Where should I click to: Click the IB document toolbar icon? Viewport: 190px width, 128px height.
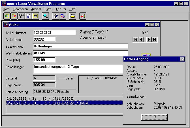[x=28, y=16]
